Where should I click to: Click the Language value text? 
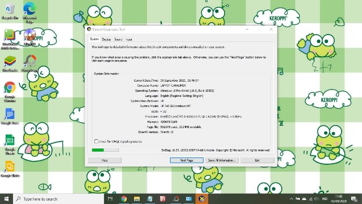click(x=182, y=96)
